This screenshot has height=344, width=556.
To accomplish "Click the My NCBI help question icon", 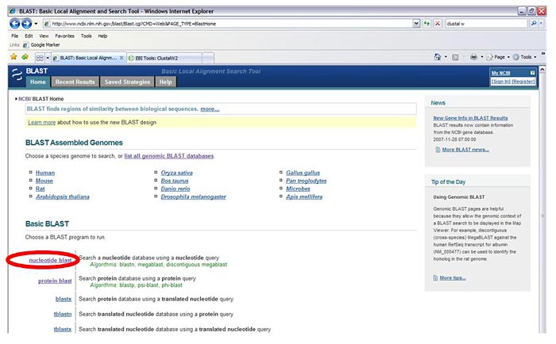I will tap(532, 73).
